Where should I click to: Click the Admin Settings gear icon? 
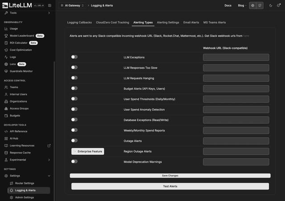coord(12,197)
